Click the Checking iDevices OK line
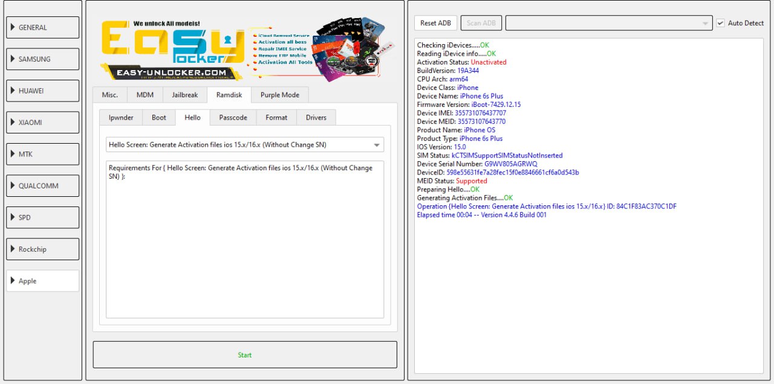Viewport: 774px width, 384px height. pos(453,45)
